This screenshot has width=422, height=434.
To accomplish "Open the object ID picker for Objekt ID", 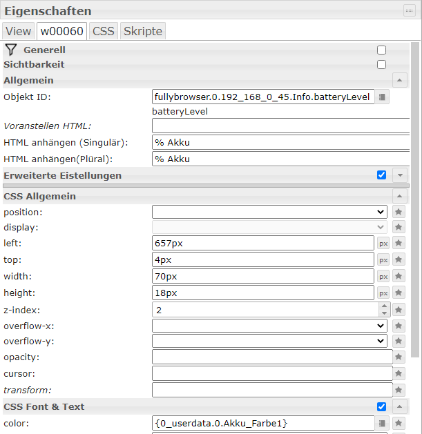I will point(383,97).
